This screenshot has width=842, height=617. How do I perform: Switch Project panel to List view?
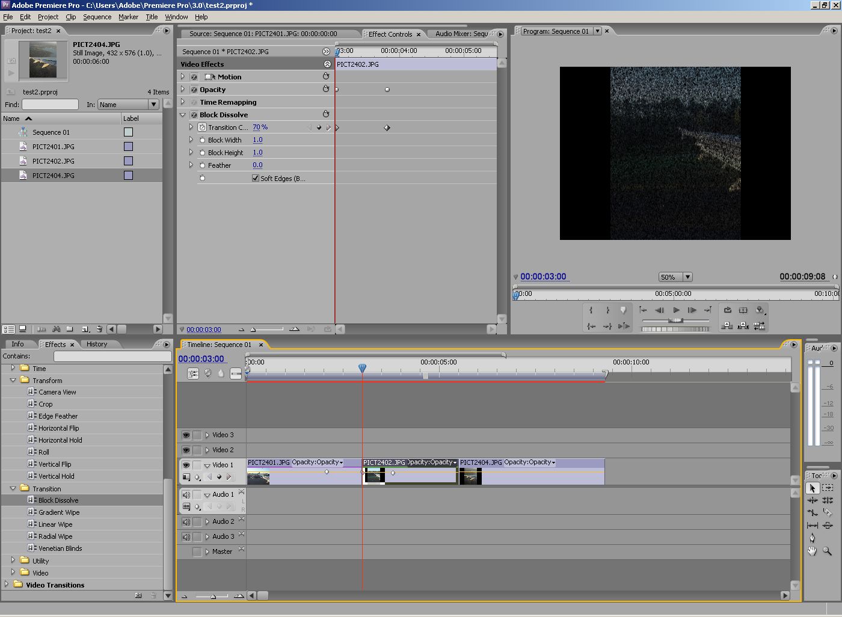pos(9,330)
